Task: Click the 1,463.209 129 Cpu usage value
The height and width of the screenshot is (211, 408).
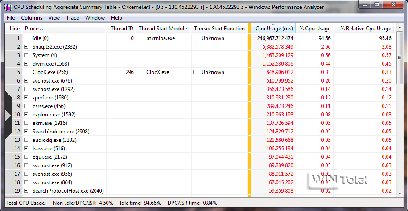Action: pos(278,55)
